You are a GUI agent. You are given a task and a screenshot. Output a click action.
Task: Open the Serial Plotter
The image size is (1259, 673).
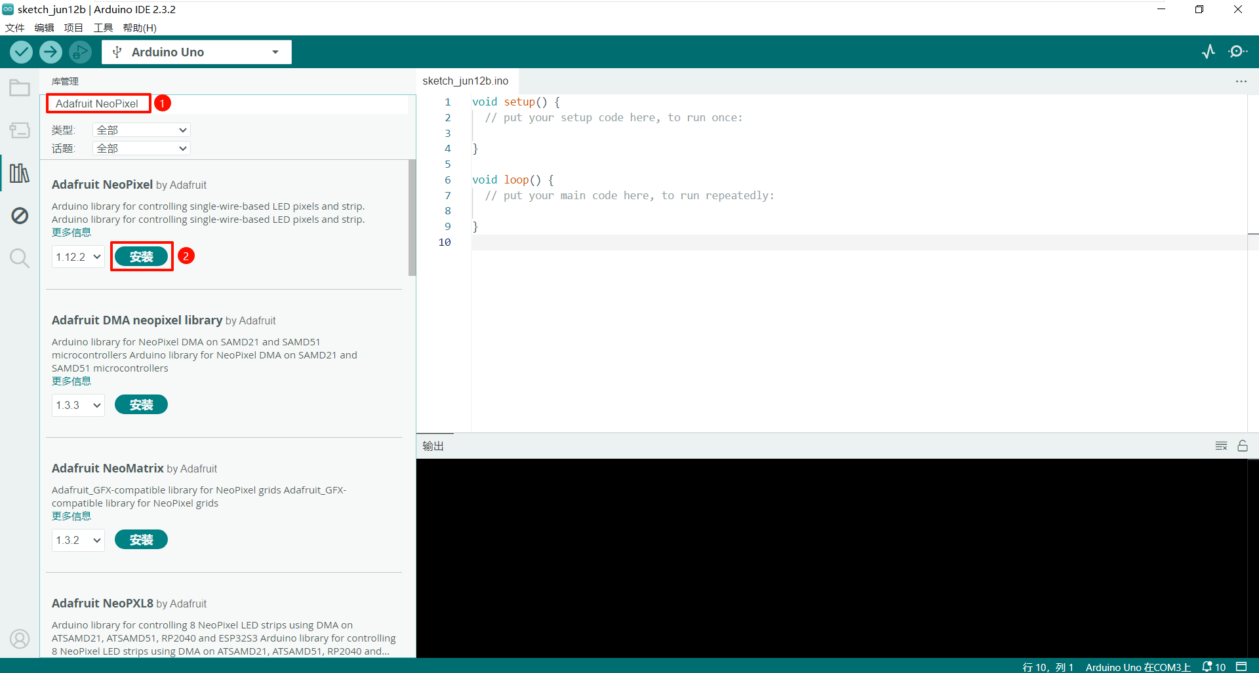1209,52
